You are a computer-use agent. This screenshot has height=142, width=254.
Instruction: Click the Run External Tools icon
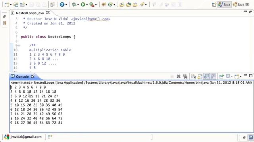92,4
